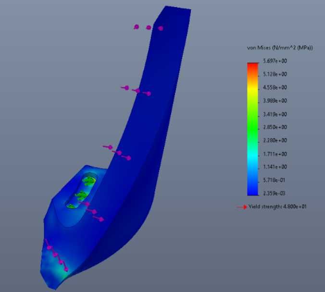Click the red yield strength arrow marker

tap(242, 207)
